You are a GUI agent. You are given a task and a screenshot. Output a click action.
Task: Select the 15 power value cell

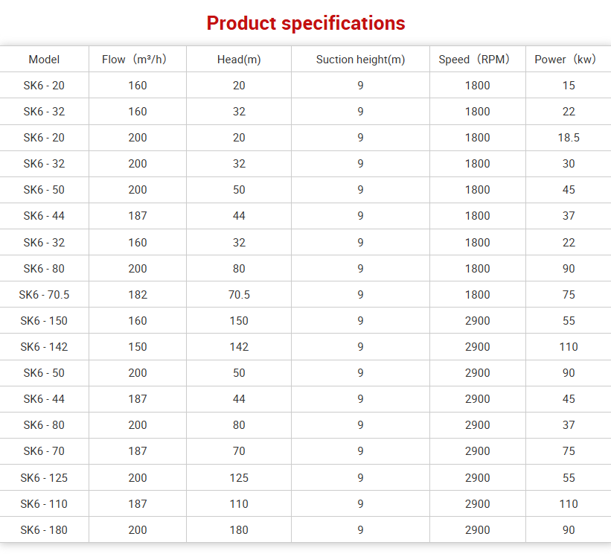(x=569, y=86)
